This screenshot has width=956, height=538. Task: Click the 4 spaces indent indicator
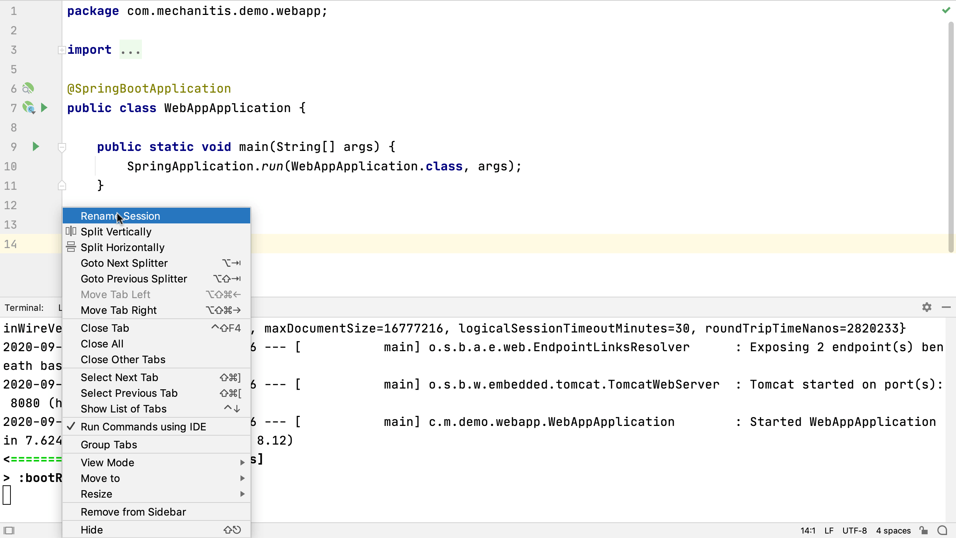893,530
